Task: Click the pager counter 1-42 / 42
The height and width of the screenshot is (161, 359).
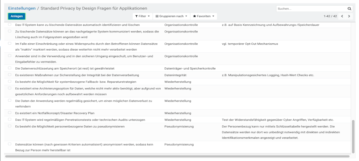Action: point(330,16)
